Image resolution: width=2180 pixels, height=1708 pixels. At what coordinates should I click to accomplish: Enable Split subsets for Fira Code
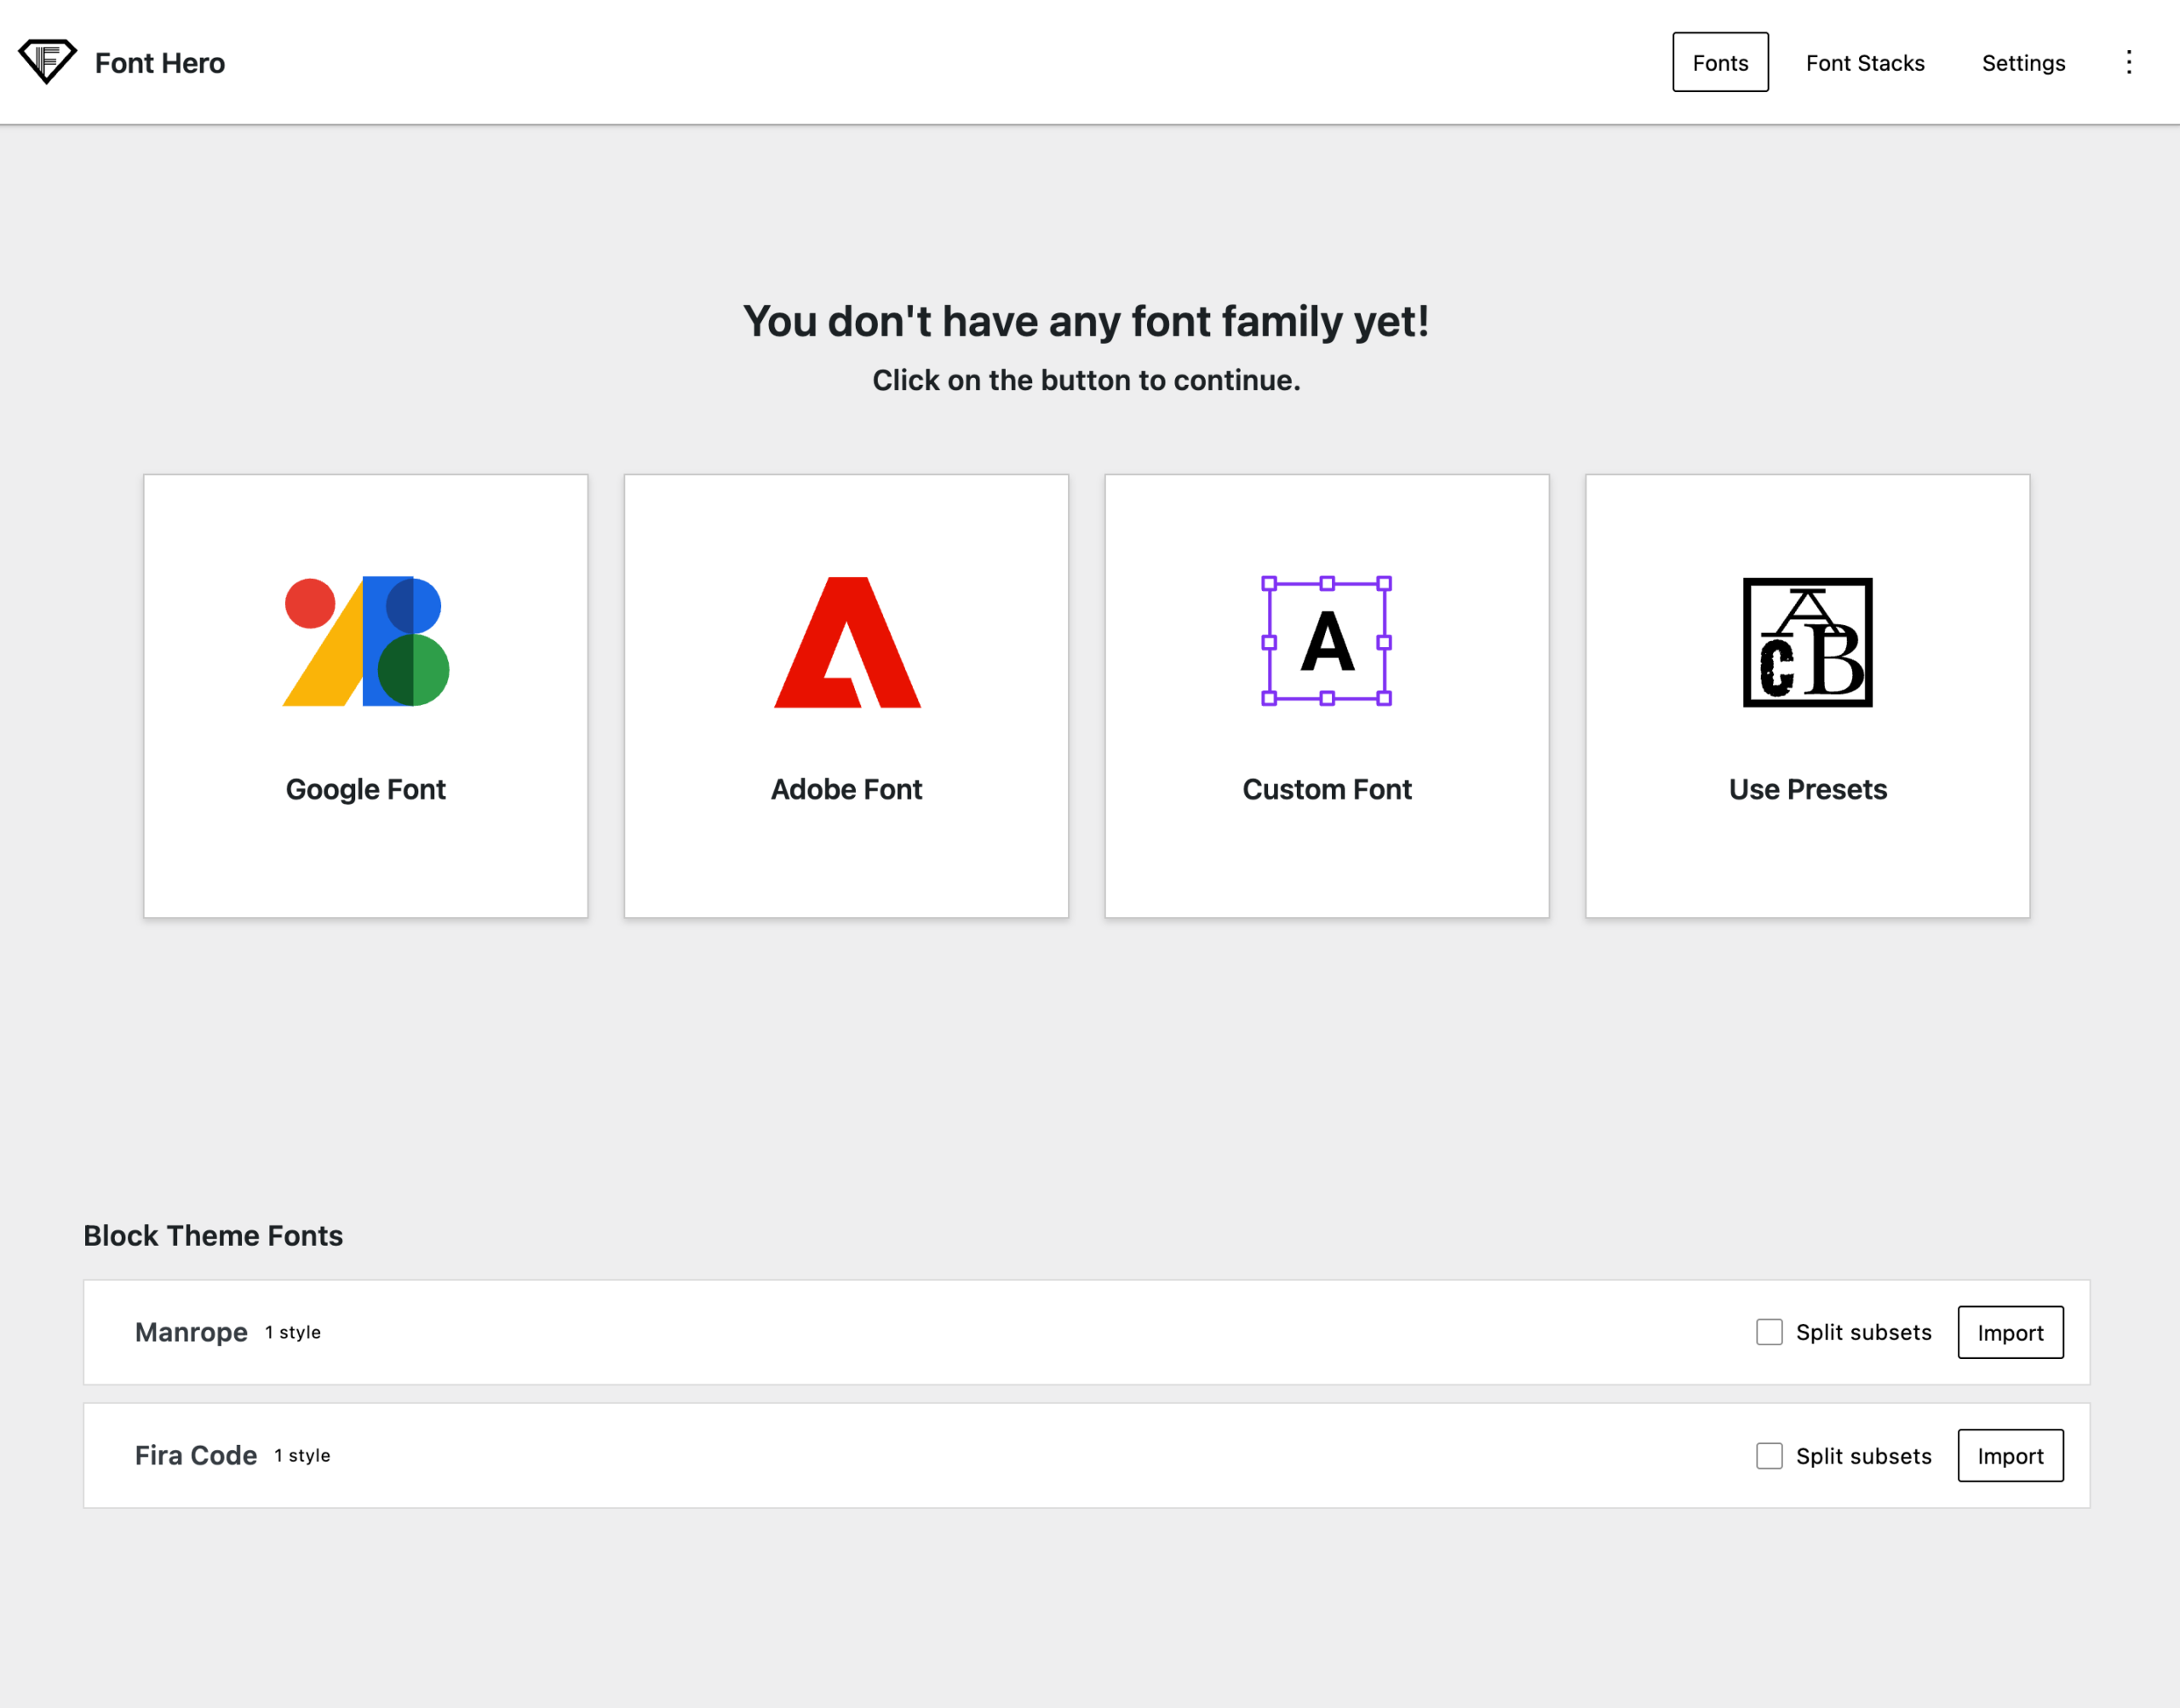[x=1769, y=1456]
